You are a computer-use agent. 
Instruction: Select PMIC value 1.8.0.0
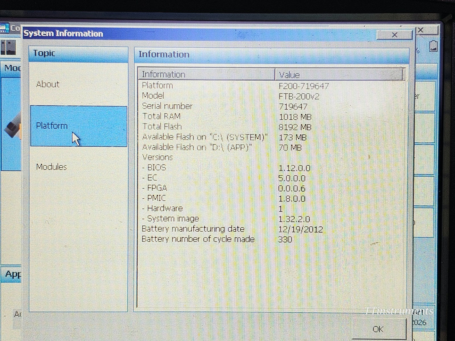pyautogui.click(x=292, y=199)
